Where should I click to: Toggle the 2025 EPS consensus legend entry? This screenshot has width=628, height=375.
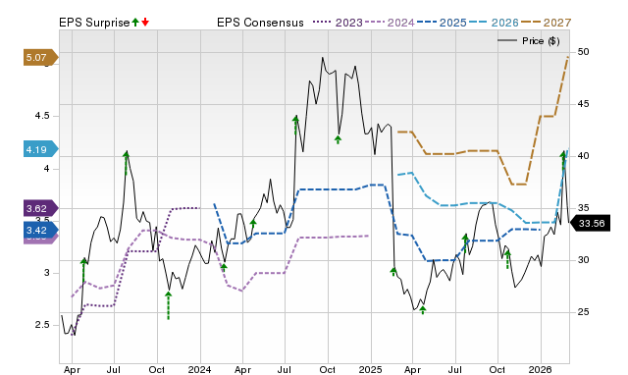point(442,23)
